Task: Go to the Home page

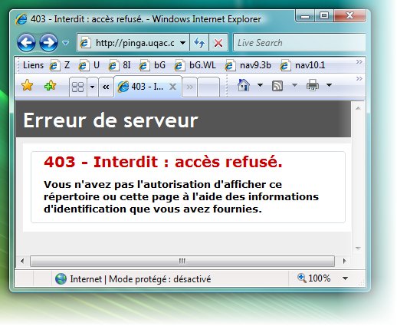Action: 244,85
